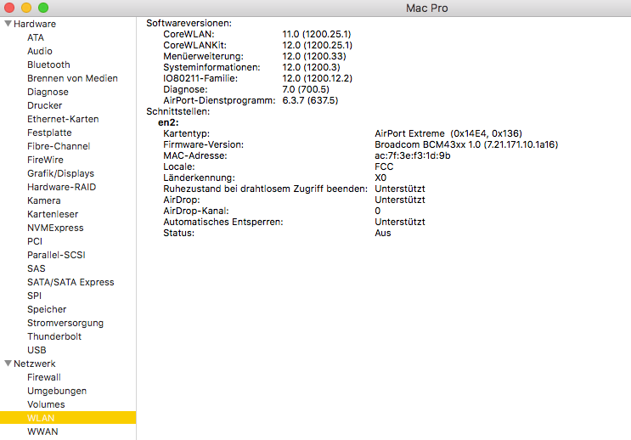Image resolution: width=631 pixels, height=440 pixels.
Task: Select Hardware-RAID entry
Action: (x=61, y=187)
